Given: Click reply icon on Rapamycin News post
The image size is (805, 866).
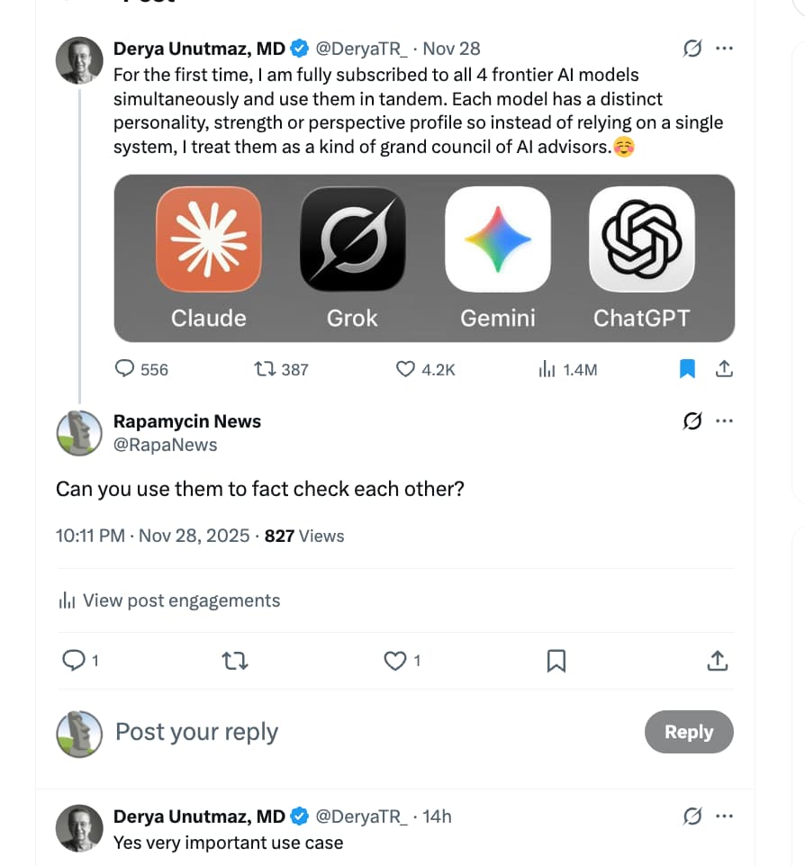Looking at the screenshot, I should tap(73, 661).
